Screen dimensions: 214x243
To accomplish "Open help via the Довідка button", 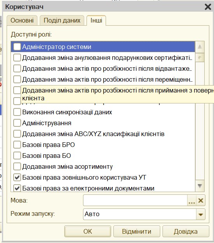I will click(186, 231).
